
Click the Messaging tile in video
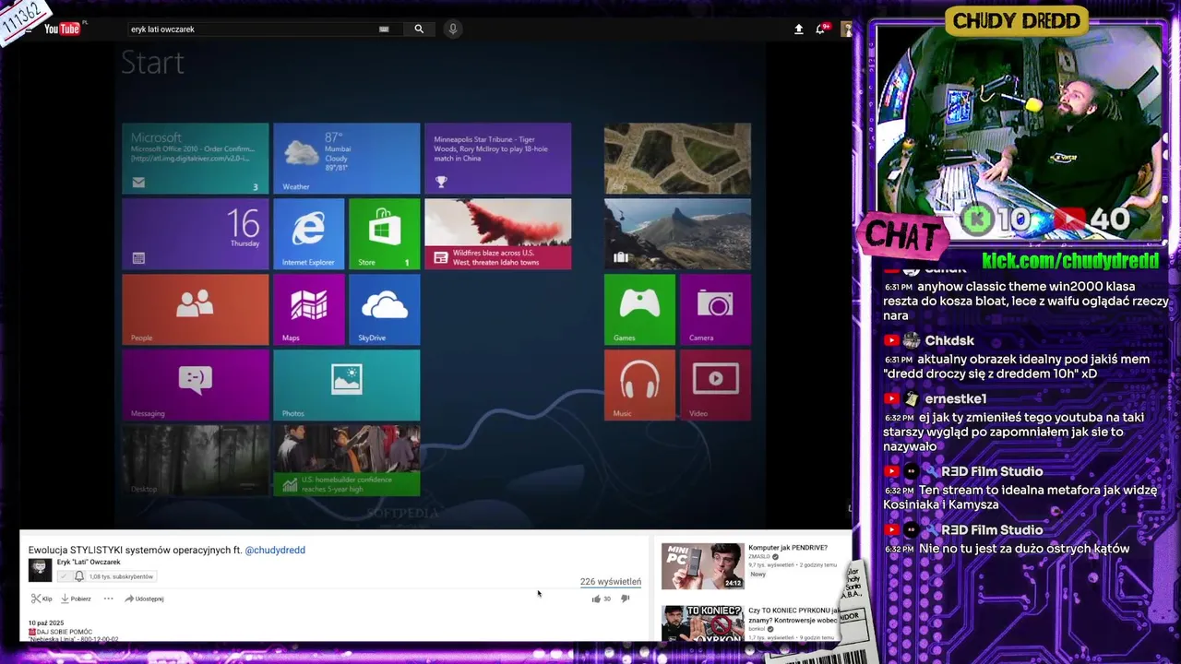[x=195, y=385]
